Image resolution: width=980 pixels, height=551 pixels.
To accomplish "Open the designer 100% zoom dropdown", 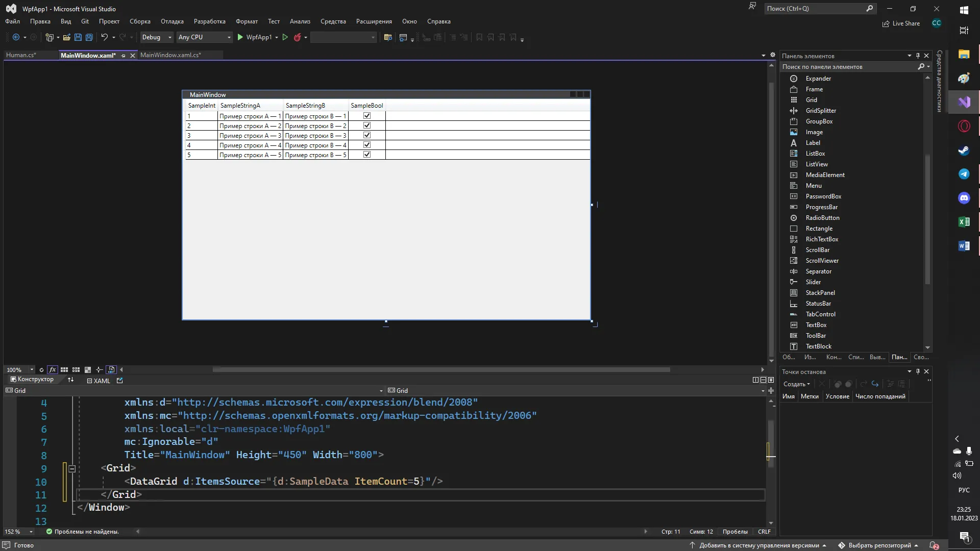I will [x=32, y=370].
